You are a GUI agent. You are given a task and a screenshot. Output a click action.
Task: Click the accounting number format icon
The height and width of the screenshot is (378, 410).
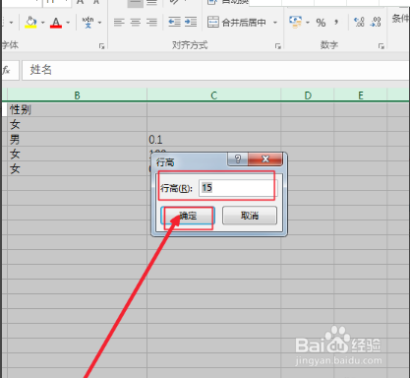click(x=295, y=23)
